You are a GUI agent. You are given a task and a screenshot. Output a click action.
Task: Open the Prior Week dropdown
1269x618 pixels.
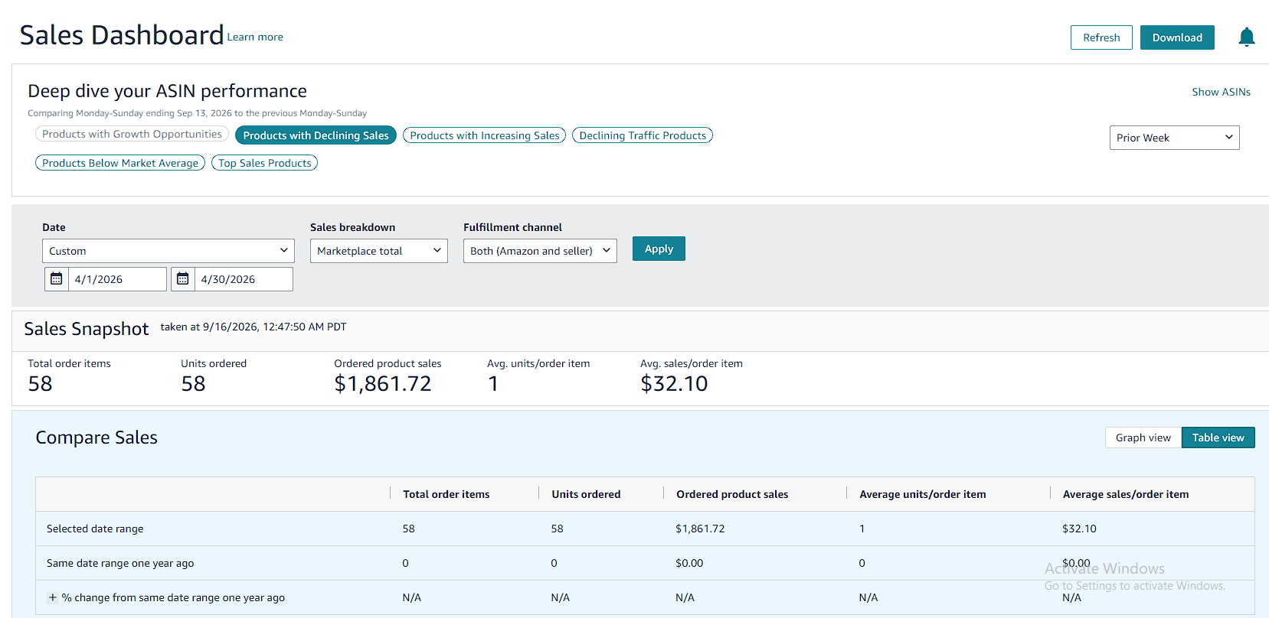[1174, 138]
